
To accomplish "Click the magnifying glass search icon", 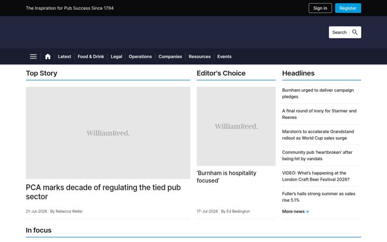I will point(355,32).
